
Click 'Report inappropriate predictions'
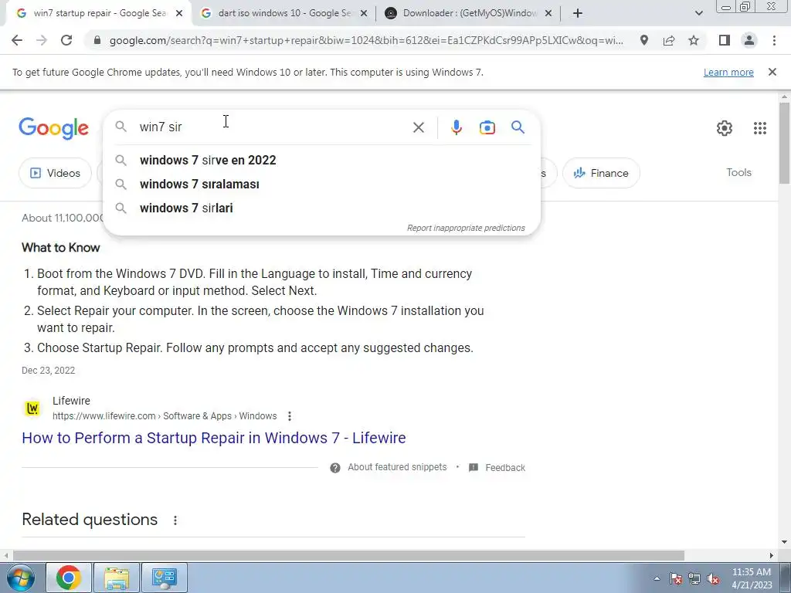[x=466, y=228]
